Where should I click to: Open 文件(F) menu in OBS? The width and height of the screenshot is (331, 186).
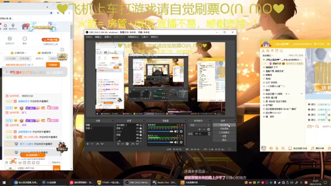click(x=89, y=37)
